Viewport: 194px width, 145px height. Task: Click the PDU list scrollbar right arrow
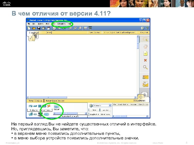point(147,116)
